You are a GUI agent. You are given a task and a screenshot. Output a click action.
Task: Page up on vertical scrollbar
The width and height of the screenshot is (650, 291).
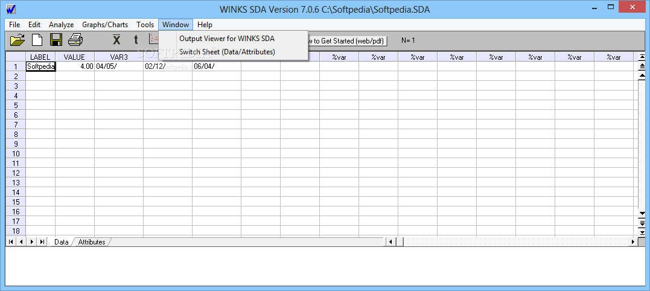pos(642,66)
